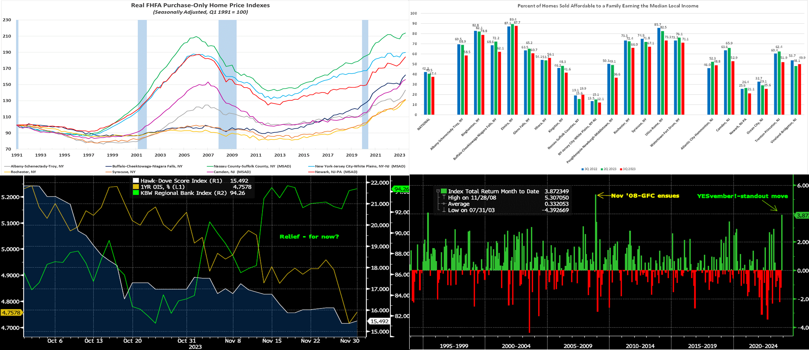Viewport: 809px width, 350px height.
Task: Click the 'Relief - for now?' annotation
Action: pyautogui.click(x=309, y=237)
